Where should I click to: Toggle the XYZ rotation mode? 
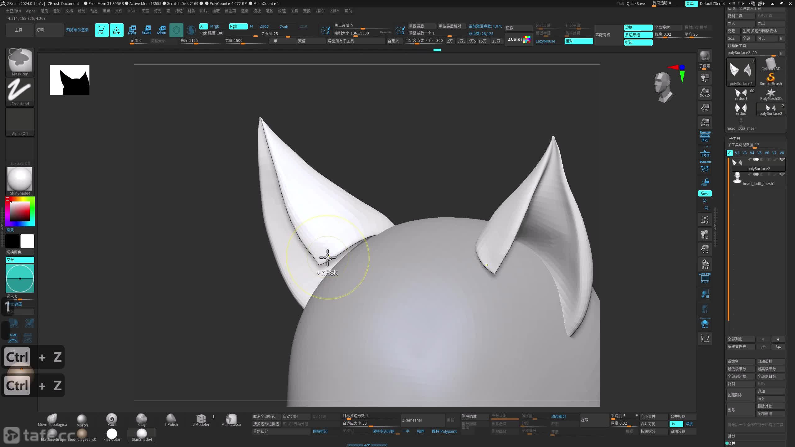pyautogui.click(x=705, y=193)
